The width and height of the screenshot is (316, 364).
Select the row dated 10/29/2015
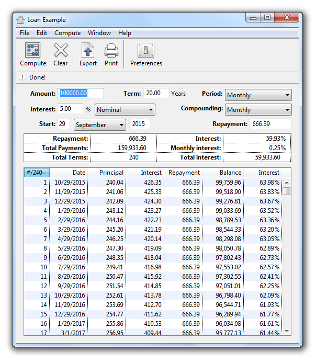click(x=153, y=182)
